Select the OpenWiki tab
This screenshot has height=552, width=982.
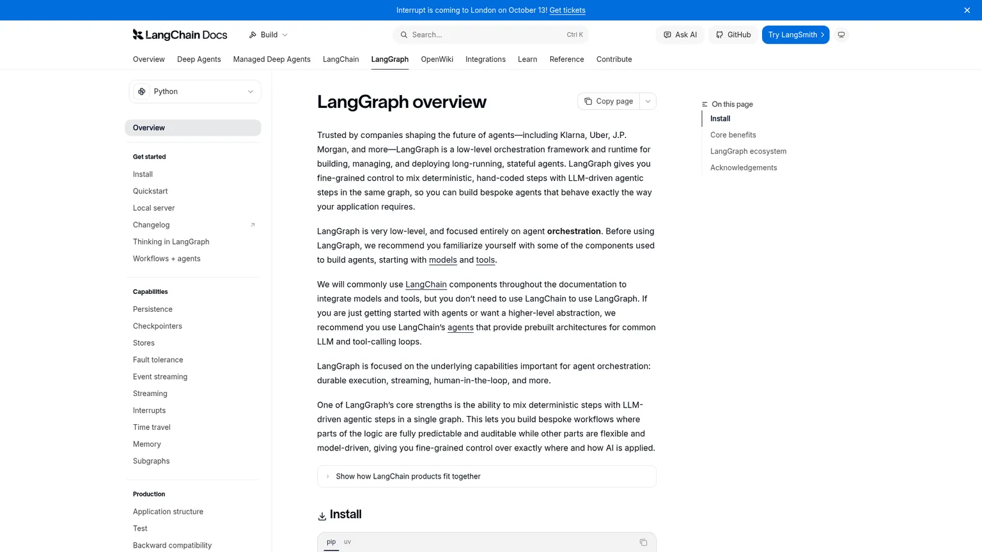coord(437,59)
